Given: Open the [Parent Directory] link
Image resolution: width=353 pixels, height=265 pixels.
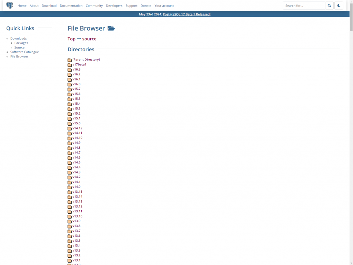Looking at the screenshot, I should point(86,60).
